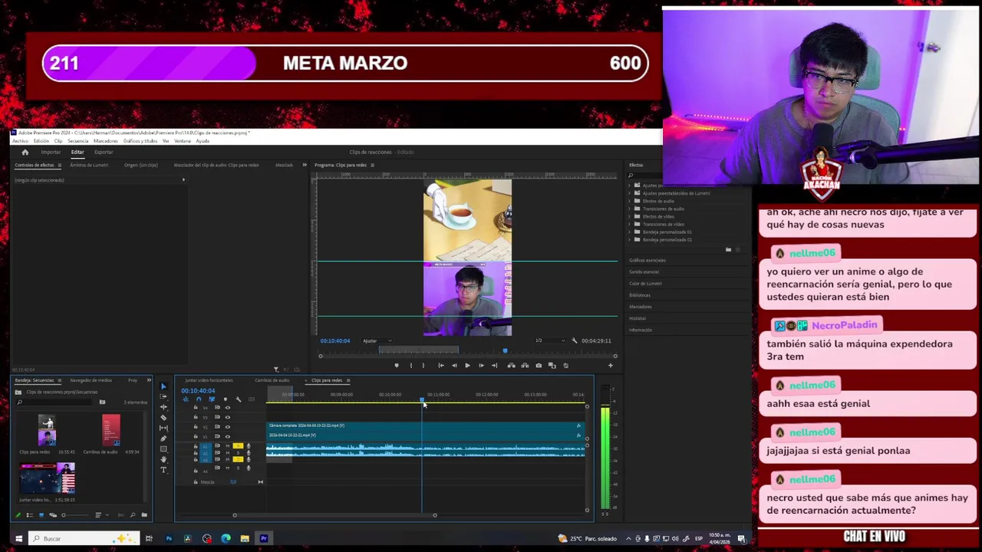Click the Home icon in Premiere
This screenshot has height=552, width=982.
(x=25, y=152)
